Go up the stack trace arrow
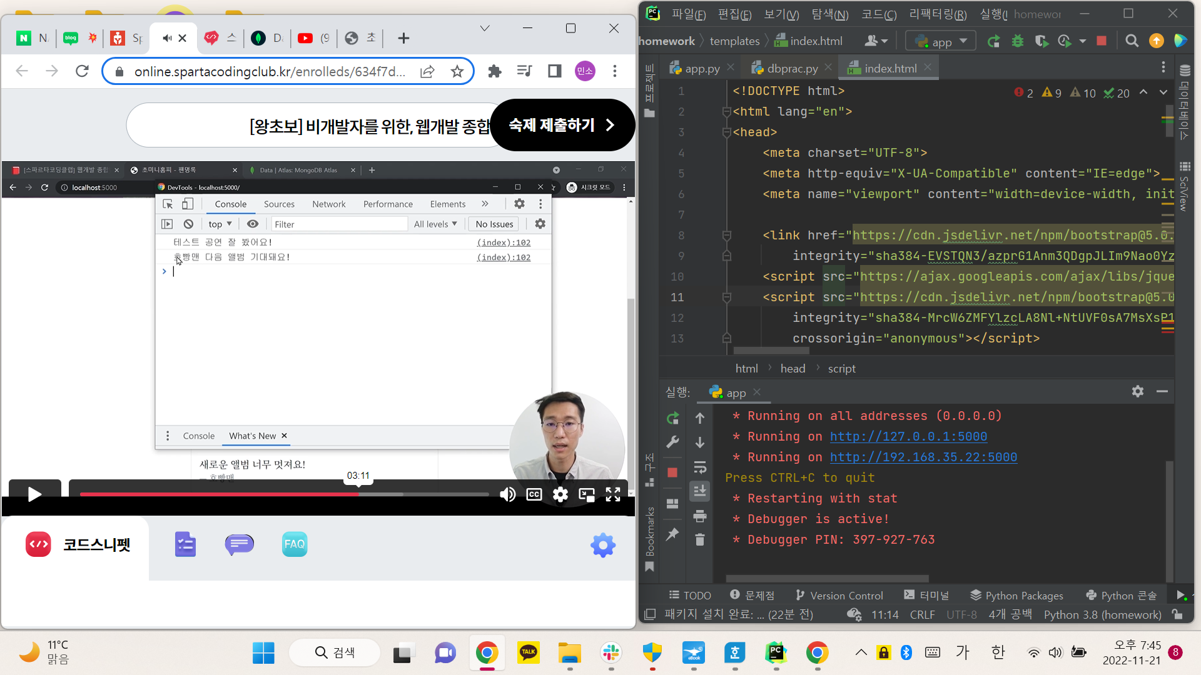The width and height of the screenshot is (1201, 675). pos(700,418)
